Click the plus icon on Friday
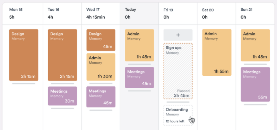Image resolution: width=277 pixels, height=130 pixels. tap(178, 35)
